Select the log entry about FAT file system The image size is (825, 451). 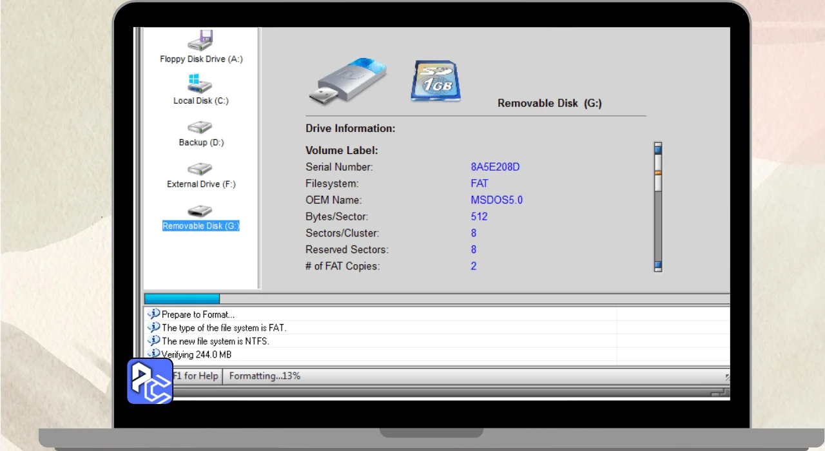(x=224, y=328)
